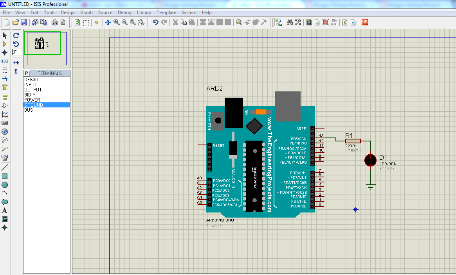Screen dimensions: 456x275
Task: Click the overview thumbnail preview window
Action: (x=47, y=48)
